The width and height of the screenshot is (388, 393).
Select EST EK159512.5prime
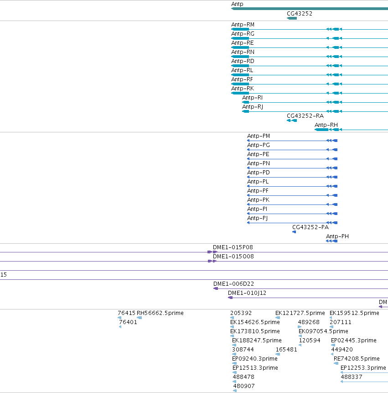354,313
